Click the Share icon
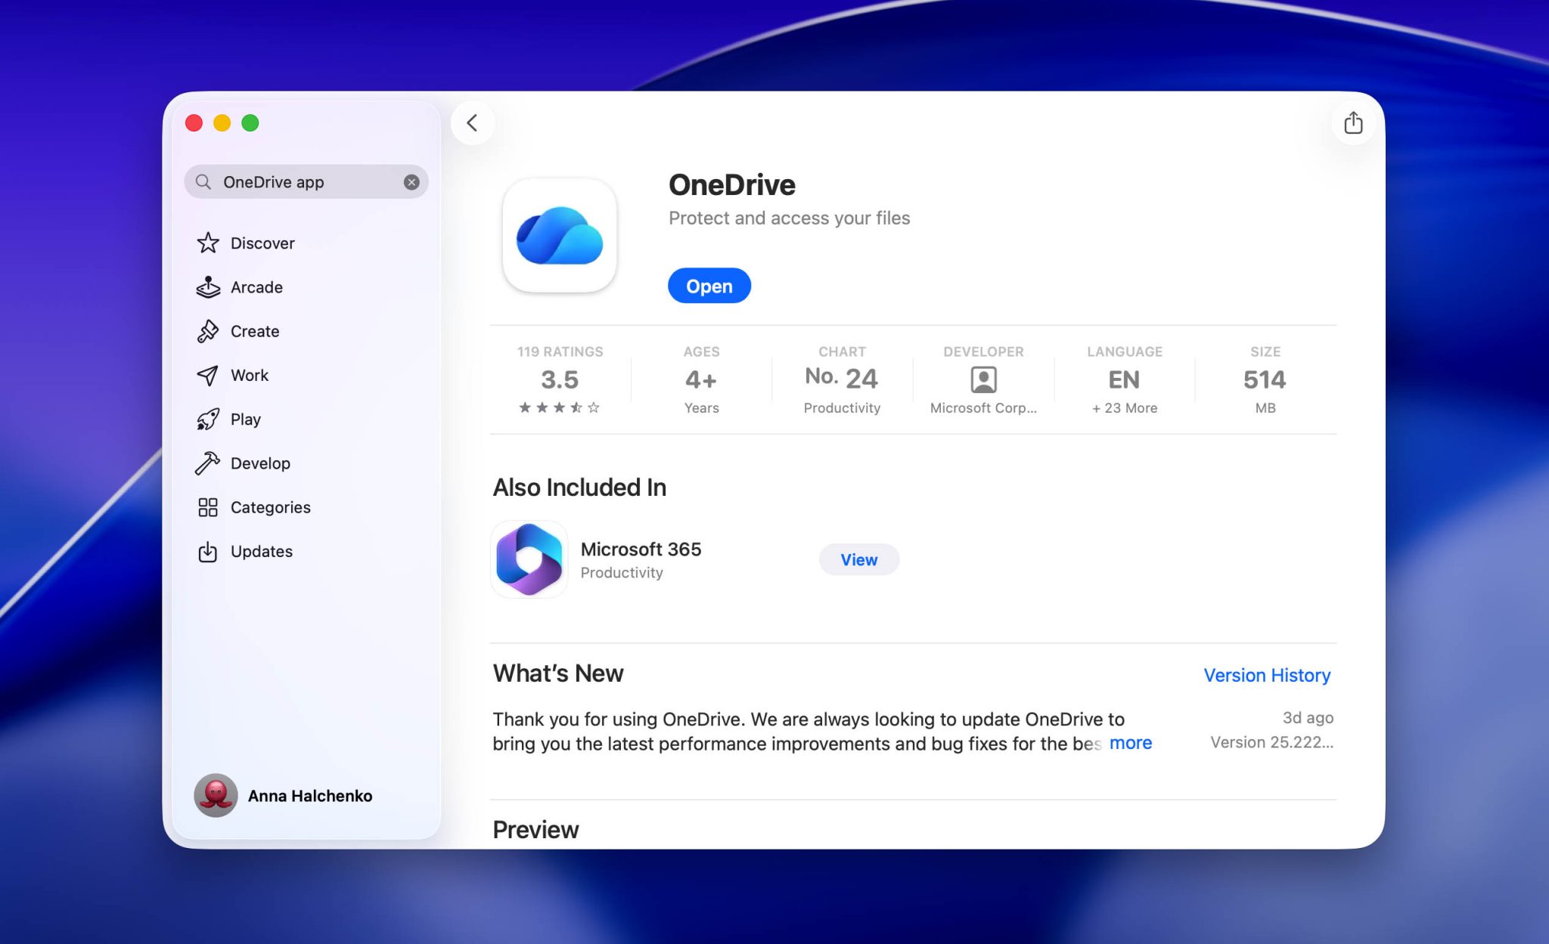Screen dimensions: 1549x944 coord(1353,122)
